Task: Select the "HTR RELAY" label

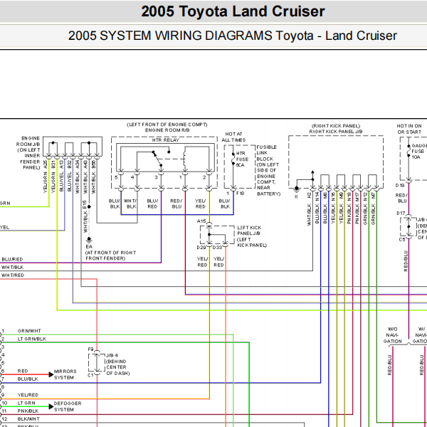Action: 166,140
